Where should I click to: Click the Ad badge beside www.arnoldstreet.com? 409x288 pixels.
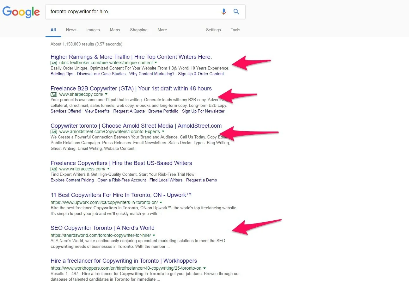click(54, 132)
